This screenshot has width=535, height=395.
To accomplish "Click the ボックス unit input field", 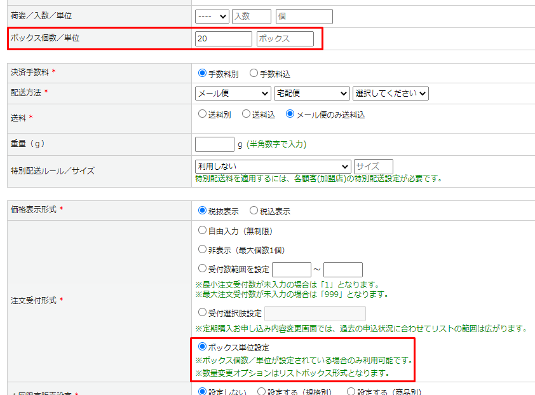I will pos(285,39).
